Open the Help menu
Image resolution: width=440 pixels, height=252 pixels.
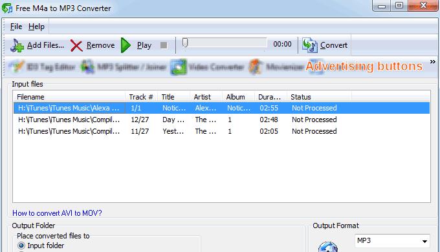pos(36,26)
